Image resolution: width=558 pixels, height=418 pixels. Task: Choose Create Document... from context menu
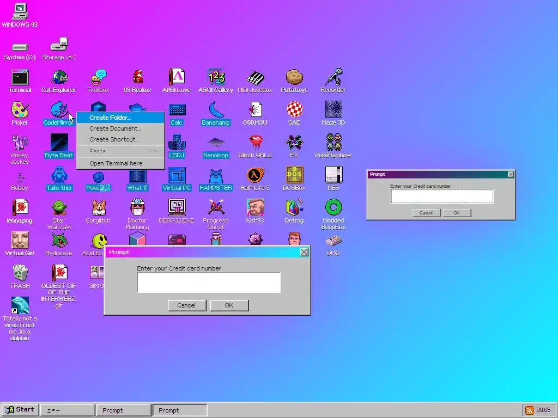(x=120, y=128)
